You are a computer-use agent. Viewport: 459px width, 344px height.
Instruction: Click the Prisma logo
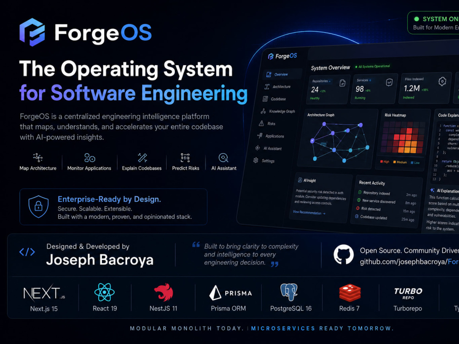pyautogui.click(x=231, y=293)
